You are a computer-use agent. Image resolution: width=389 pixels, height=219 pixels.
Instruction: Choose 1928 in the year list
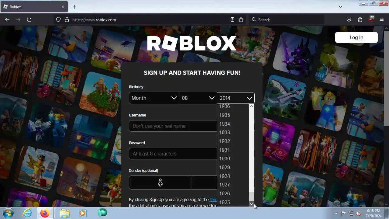[233, 176]
